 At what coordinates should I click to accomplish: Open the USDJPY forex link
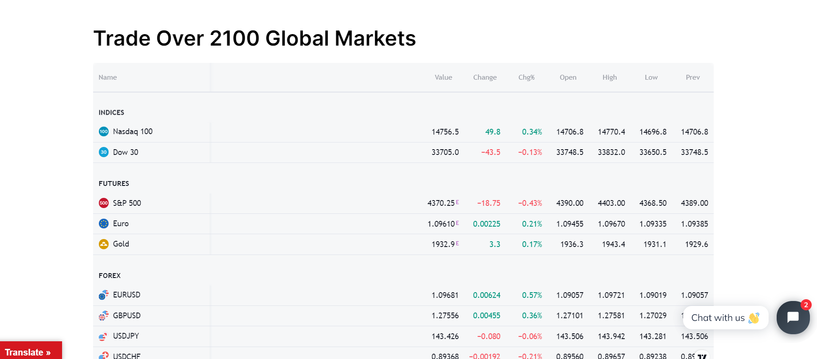tap(126, 336)
